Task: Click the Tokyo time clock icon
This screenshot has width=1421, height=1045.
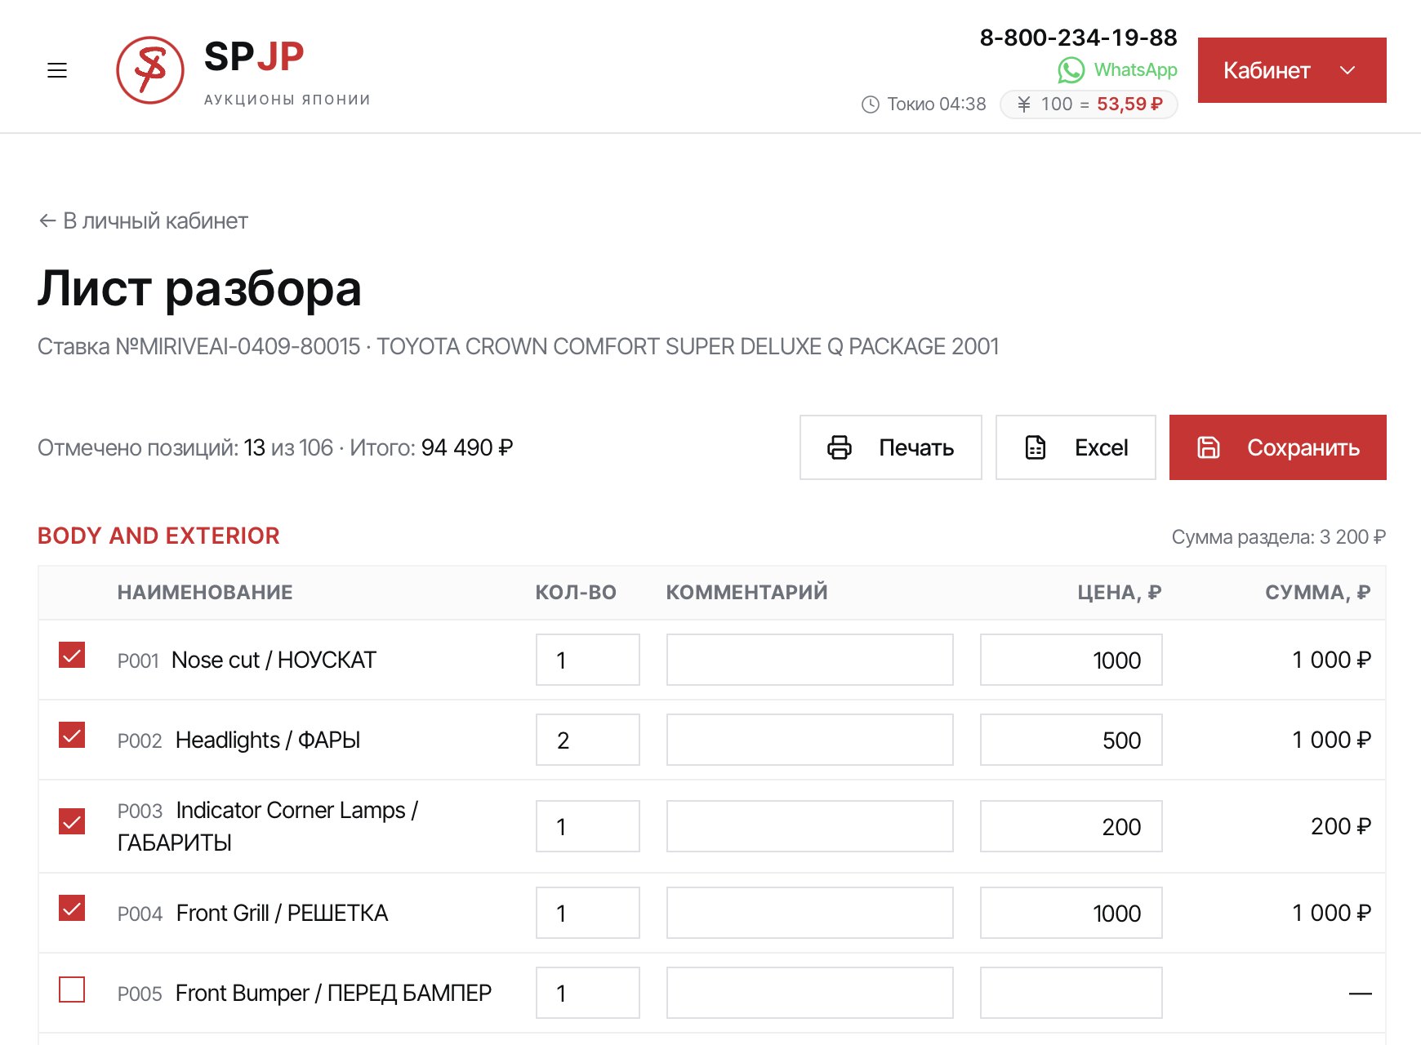Action: (x=871, y=104)
